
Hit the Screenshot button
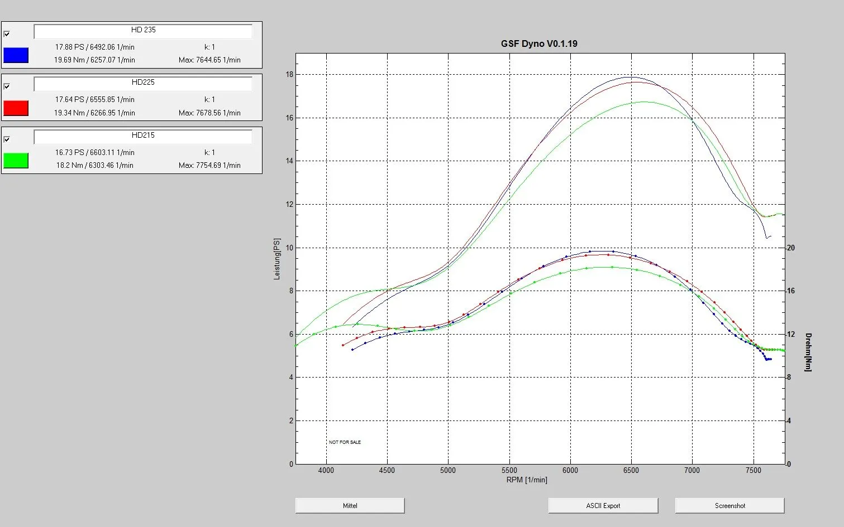click(x=729, y=506)
